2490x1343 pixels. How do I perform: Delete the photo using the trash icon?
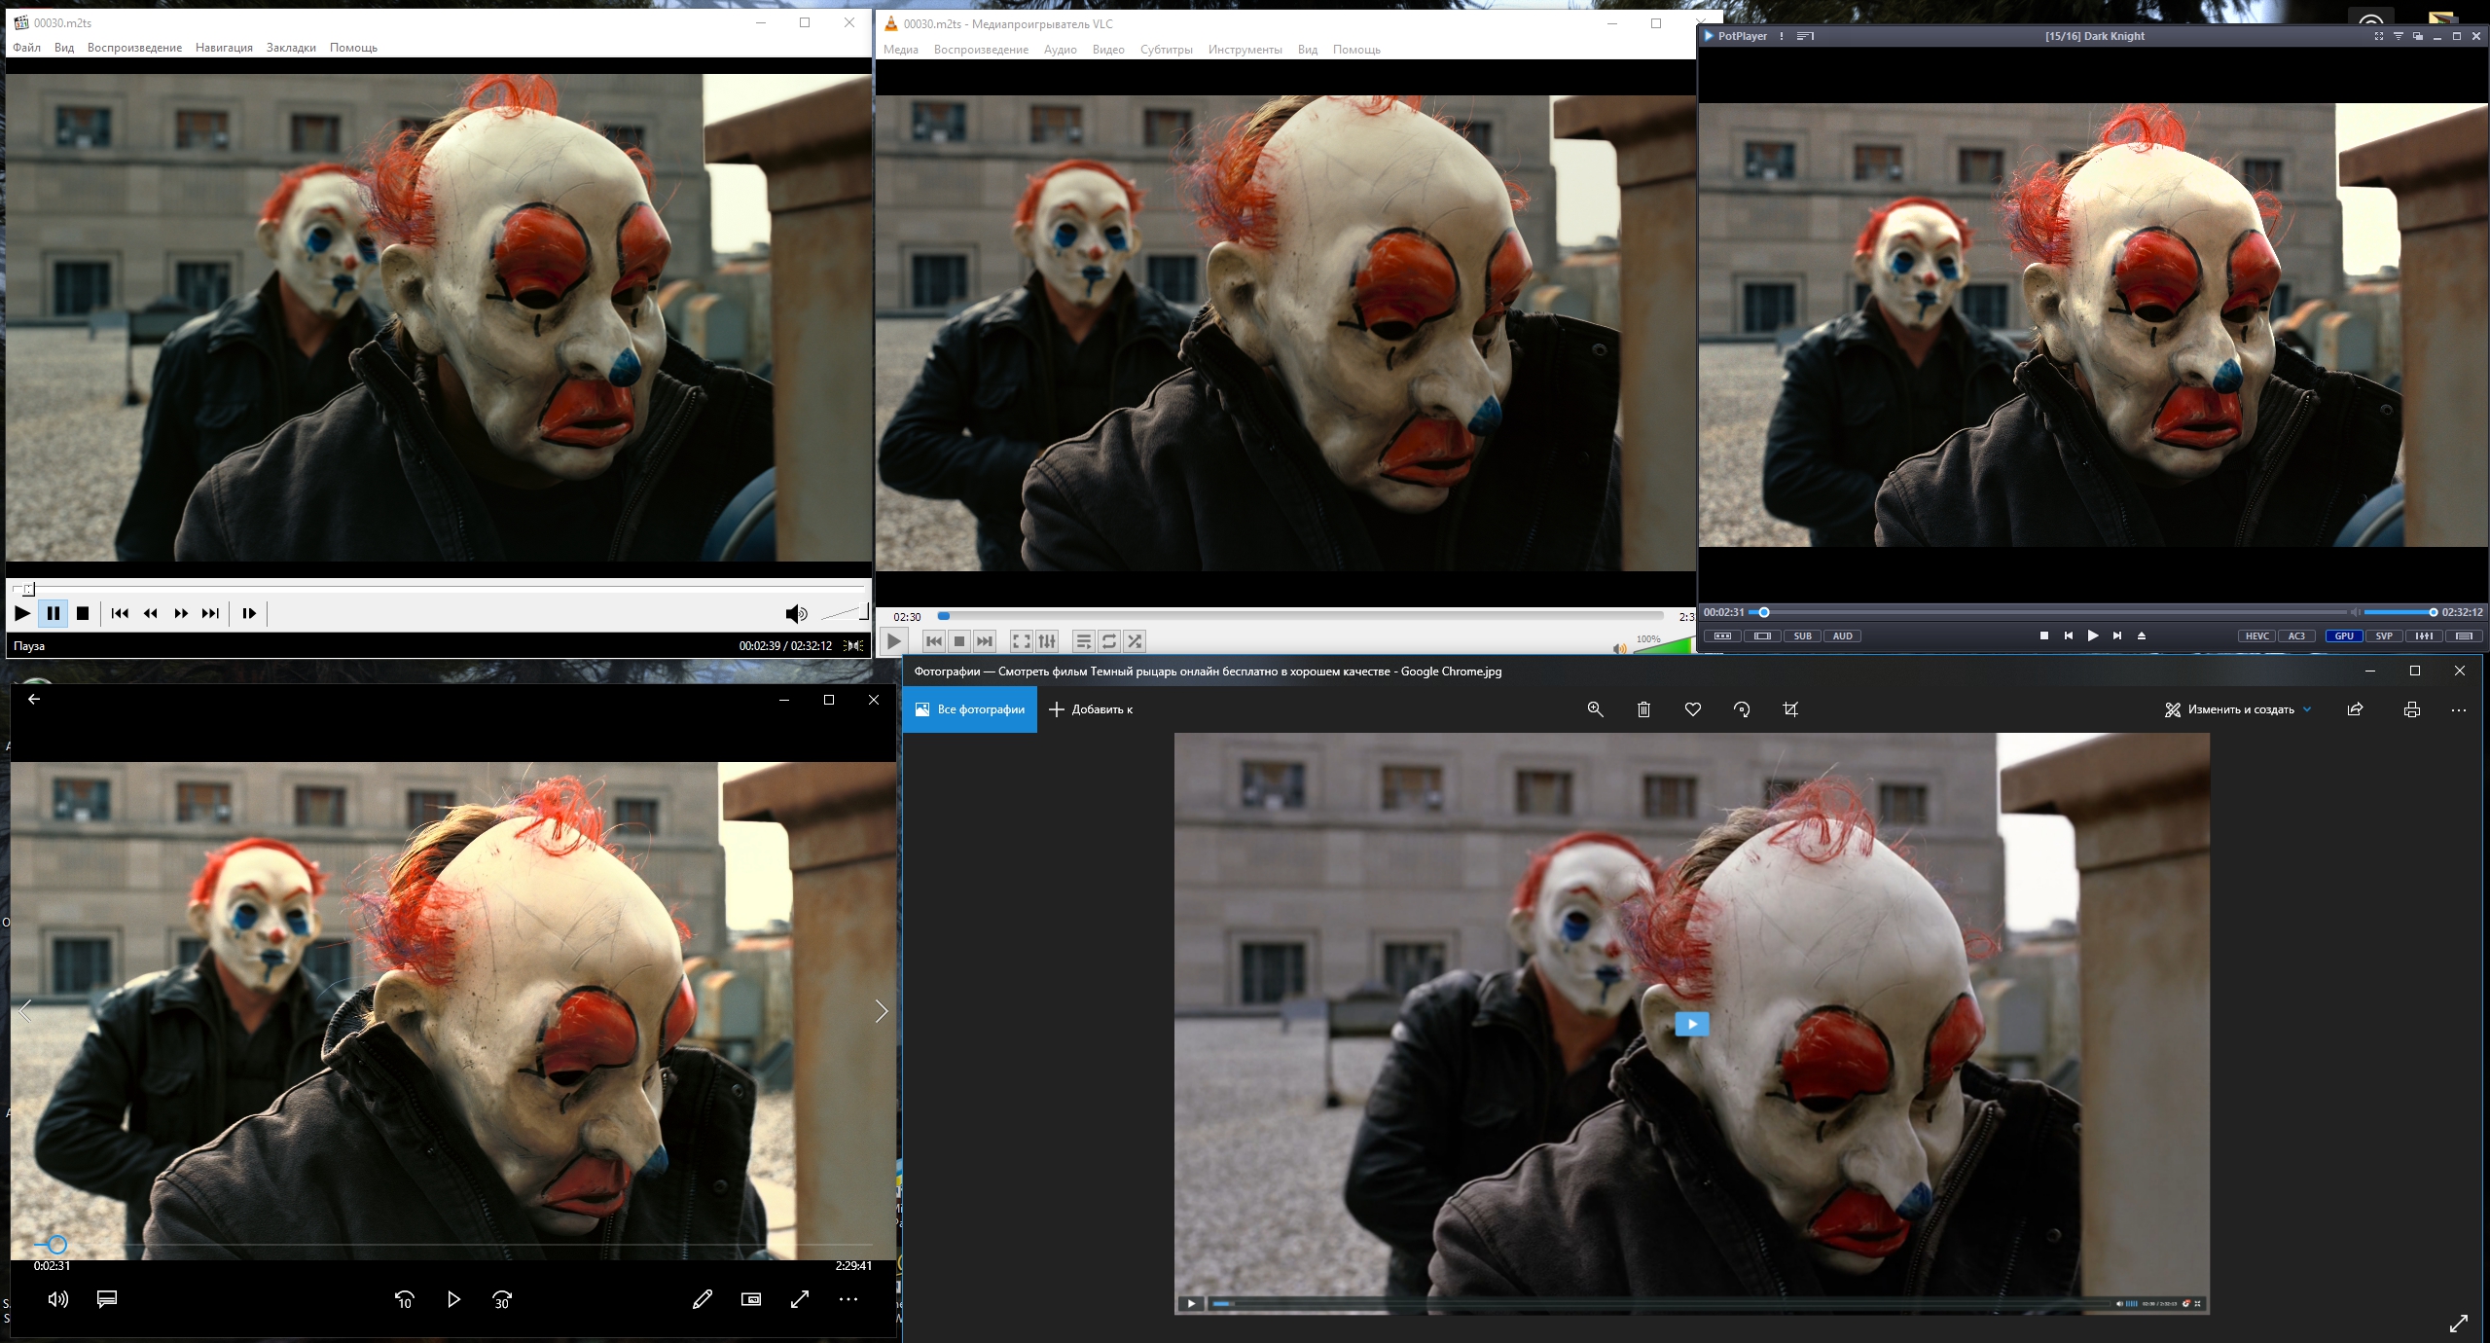tap(1644, 709)
